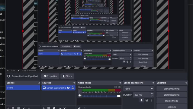
Task: Click the Properties button in source toolbar
Action: pyautogui.click(x=50, y=76)
